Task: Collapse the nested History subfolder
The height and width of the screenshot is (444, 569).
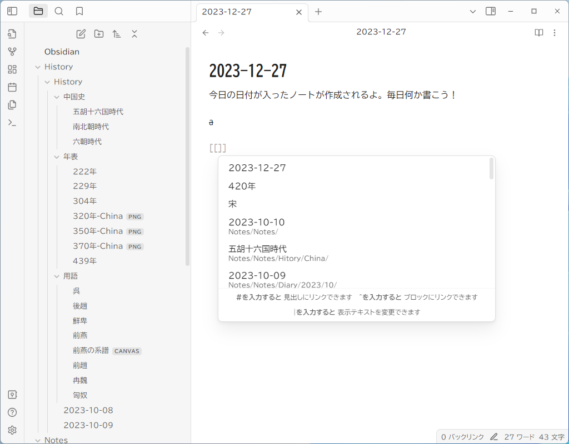Action: point(47,82)
